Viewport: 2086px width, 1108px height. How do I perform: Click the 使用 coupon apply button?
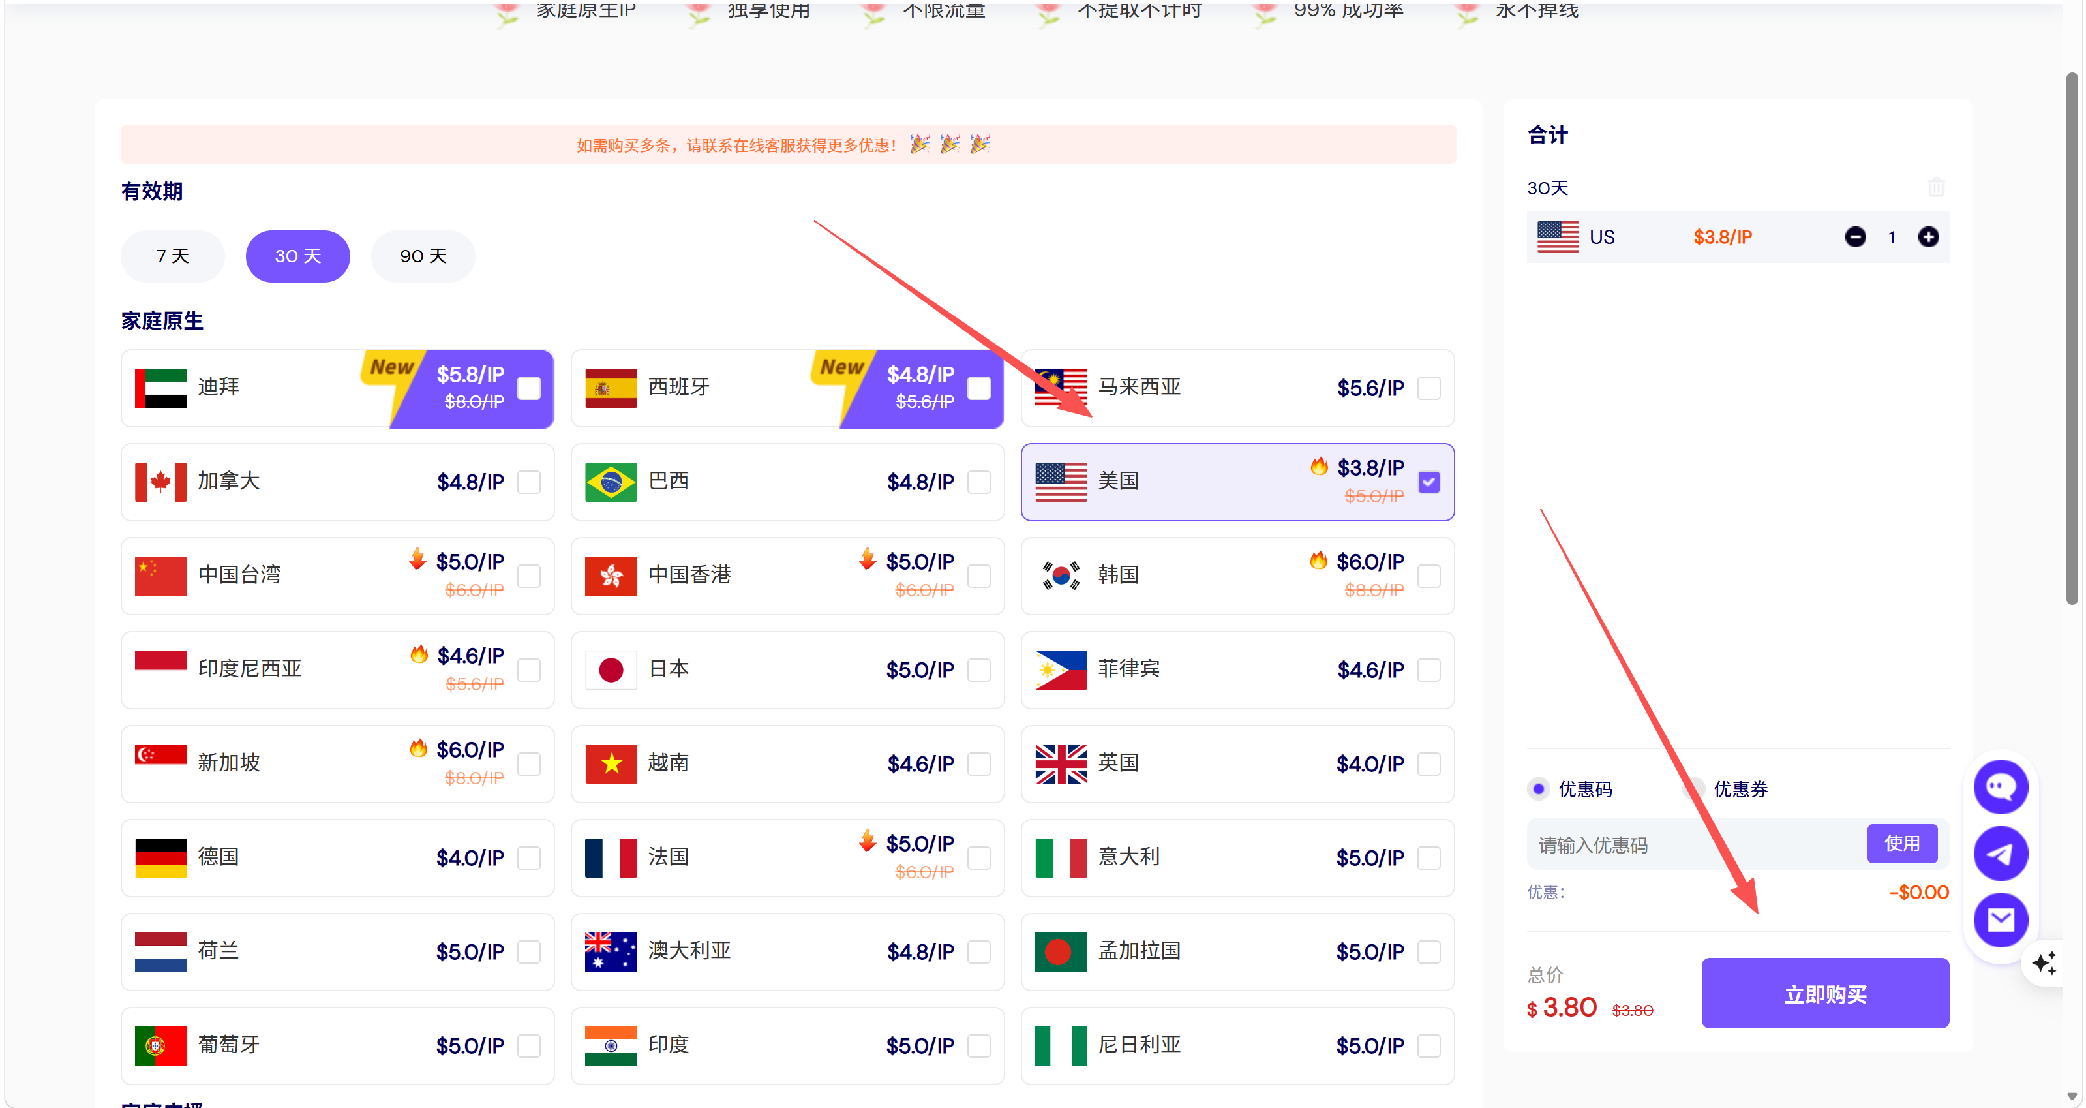click(1901, 844)
